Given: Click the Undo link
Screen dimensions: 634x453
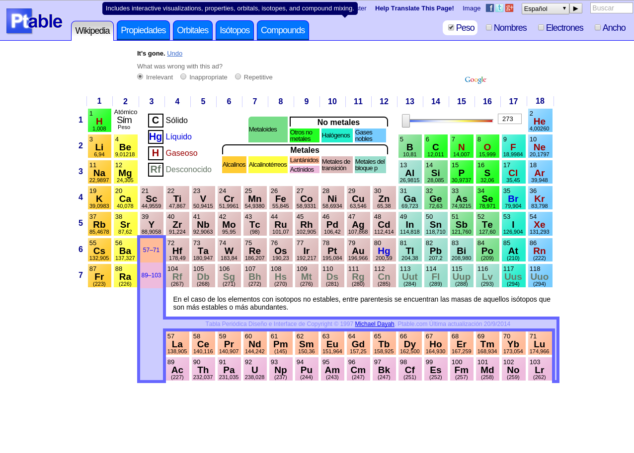Looking at the screenshot, I should pos(174,53).
